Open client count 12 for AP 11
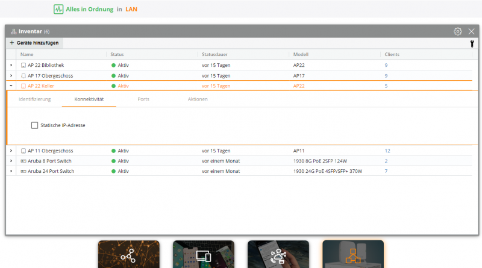482x268 pixels. [x=387, y=151]
